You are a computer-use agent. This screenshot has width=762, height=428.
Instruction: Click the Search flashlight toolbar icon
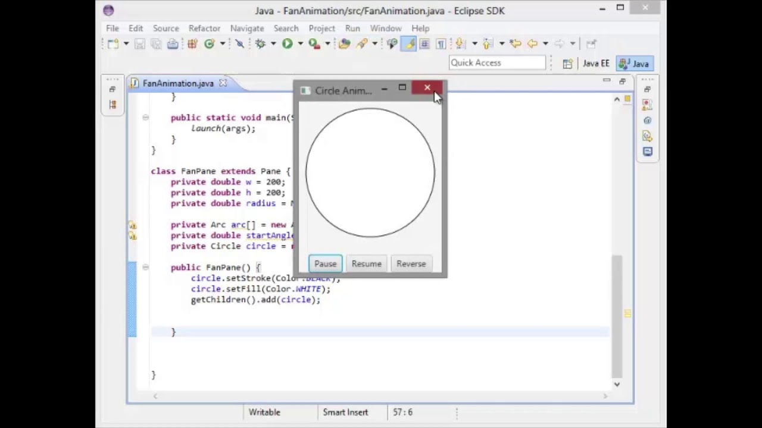click(x=361, y=43)
